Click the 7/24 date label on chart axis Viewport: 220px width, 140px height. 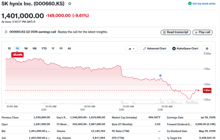[44, 110]
